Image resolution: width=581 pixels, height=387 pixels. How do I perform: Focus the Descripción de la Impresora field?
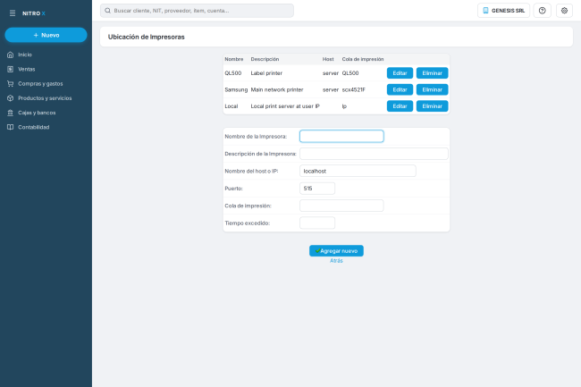coord(374,154)
